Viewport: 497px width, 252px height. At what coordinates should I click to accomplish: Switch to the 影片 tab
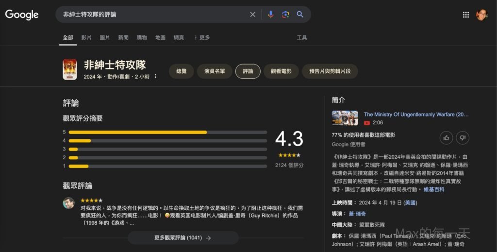tap(86, 37)
